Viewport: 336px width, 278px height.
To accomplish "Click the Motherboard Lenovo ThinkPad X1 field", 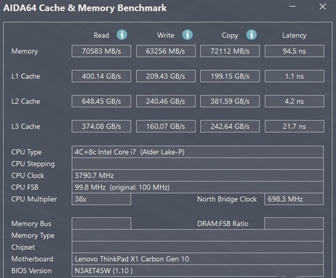I will [x=198, y=259].
